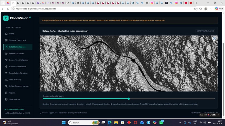This screenshot has height=126, width=225.
Task: Click the page vertical scrollbar
Action: pyautogui.click(x=223, y=79)
